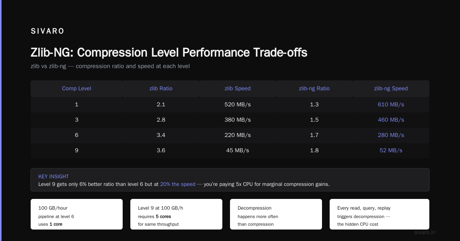460x241 pixels.
Task: Click the zlib-ng Ratio column header
Action: [x=314, y=88]
